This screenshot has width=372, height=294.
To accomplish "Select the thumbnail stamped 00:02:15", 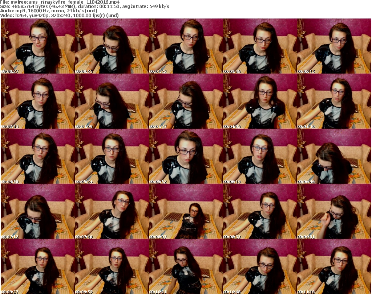I will tap(334, 46).
